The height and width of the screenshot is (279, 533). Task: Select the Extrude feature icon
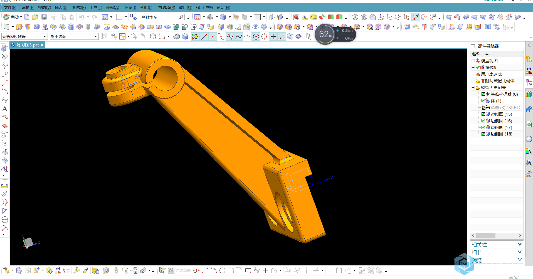pos(19,27)
